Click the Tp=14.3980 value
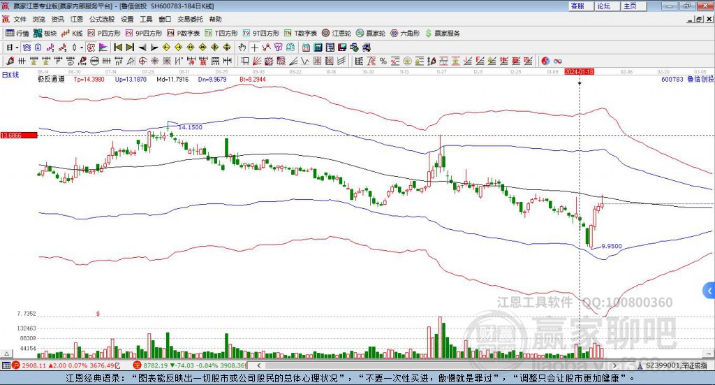 pos(89,79)
